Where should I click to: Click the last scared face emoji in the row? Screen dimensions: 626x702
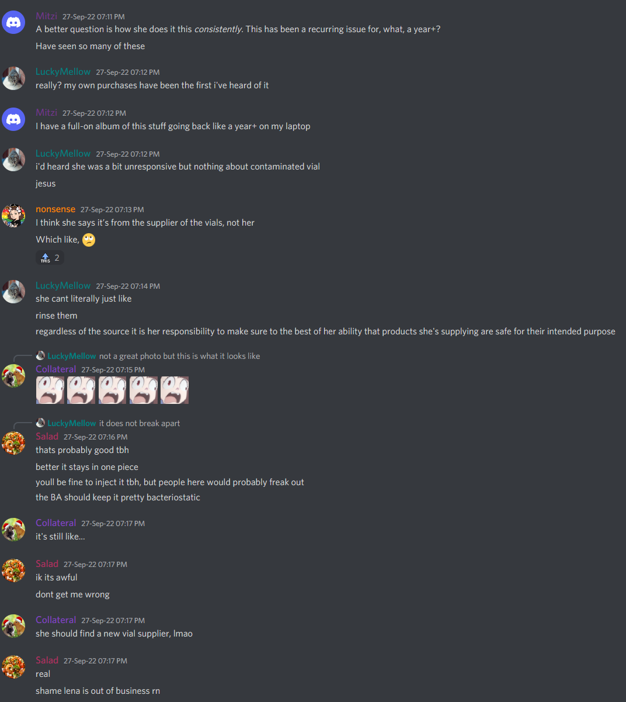pyautogui.click(x=175, y=390)
